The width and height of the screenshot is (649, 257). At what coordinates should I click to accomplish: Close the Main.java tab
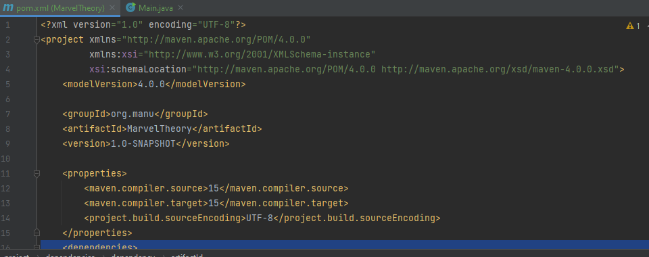181,8
